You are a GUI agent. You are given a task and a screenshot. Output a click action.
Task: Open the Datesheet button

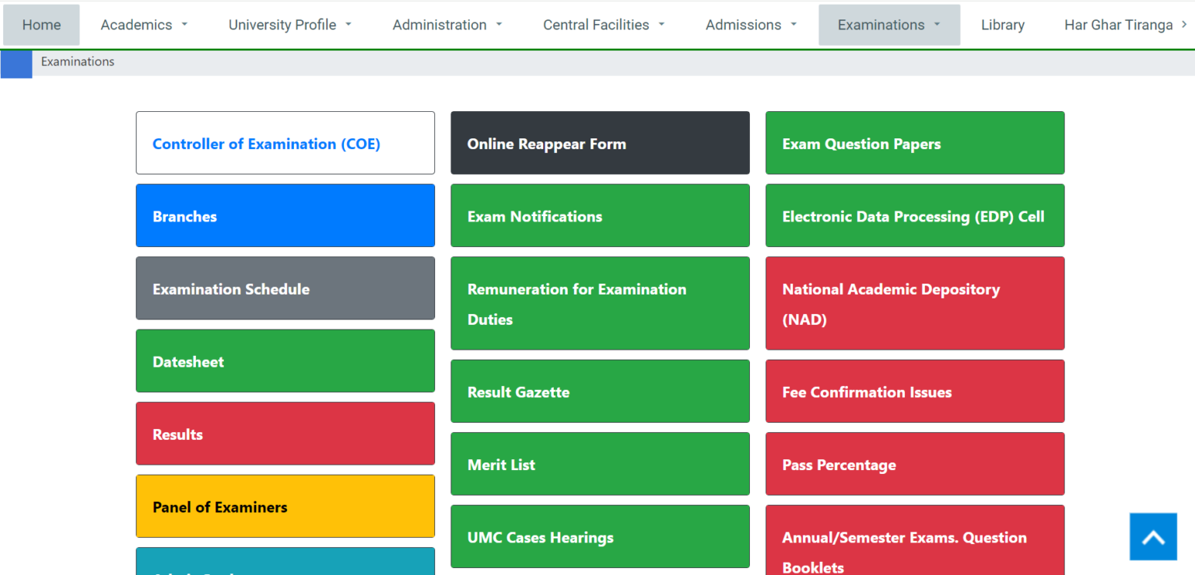pos(285,361)
